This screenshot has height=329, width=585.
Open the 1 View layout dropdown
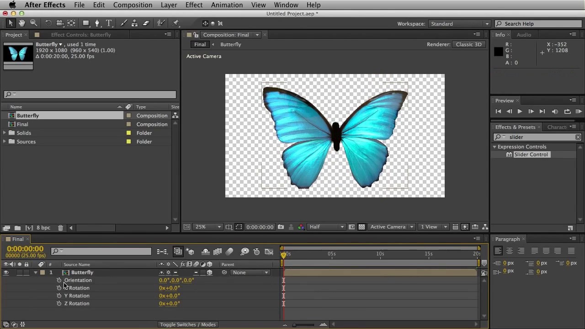click(433, 227)
